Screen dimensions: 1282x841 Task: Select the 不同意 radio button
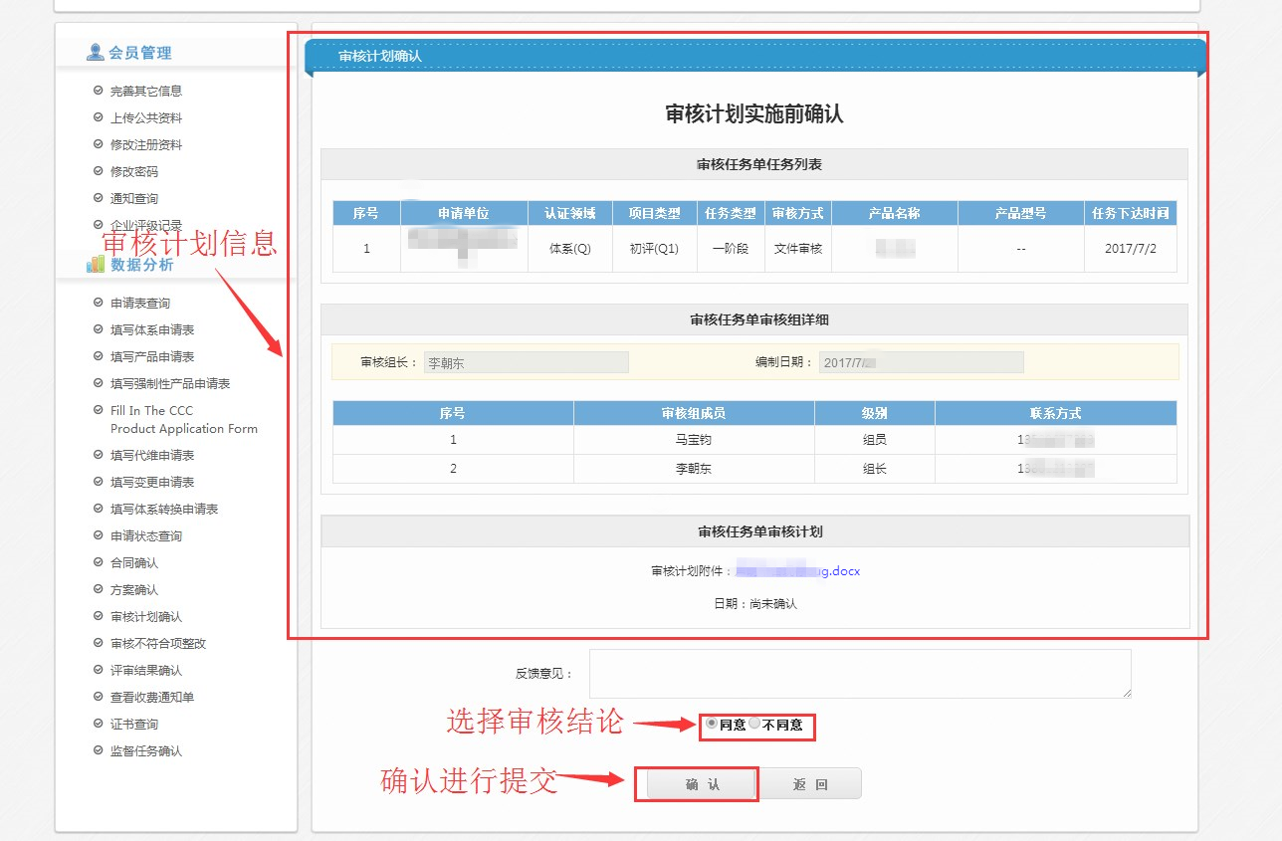[754, 724]
